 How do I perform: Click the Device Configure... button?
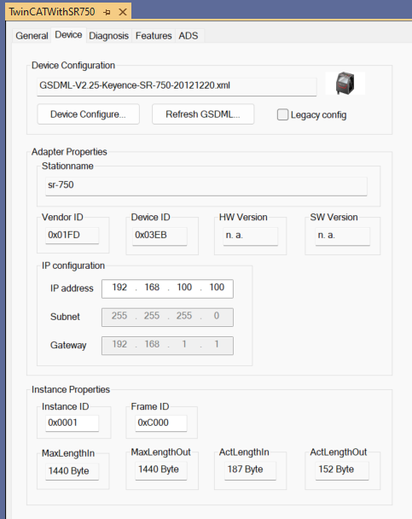coord(89,114)
